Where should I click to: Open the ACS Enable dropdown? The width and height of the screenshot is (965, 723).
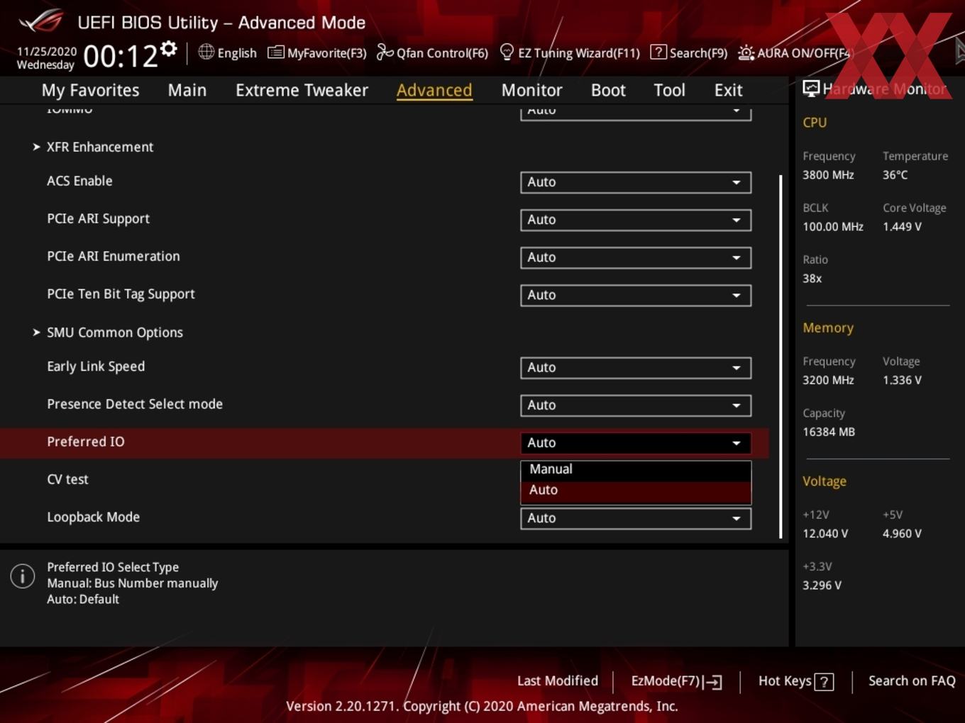point(636,182)
